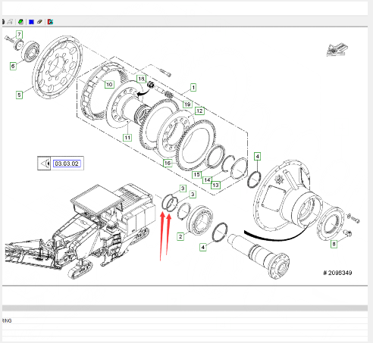The width and height of the screenshot is (373, 343).
Task: Select part callout 7 for the bolt
Action: click(x=19, y=34)
